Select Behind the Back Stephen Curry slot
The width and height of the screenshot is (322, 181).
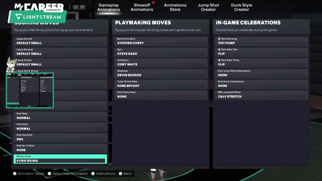pyautogui.click(x=161, y=41)
